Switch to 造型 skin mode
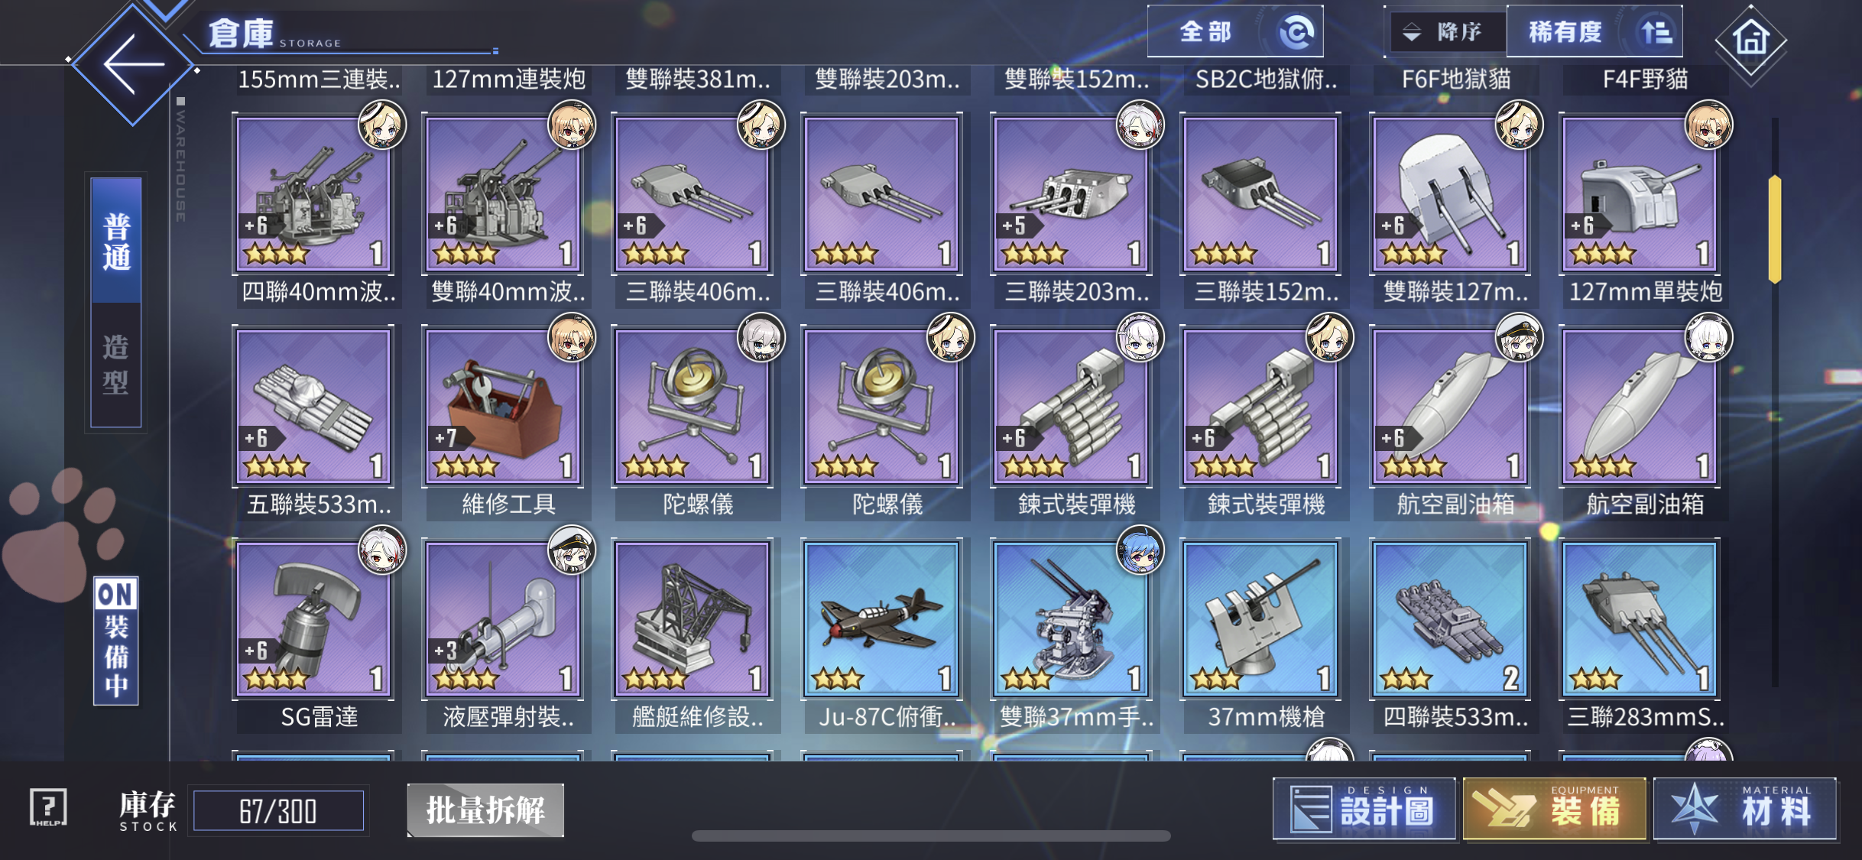The height and width of the screenshot is (860, 1862). [x=116, y=365]
